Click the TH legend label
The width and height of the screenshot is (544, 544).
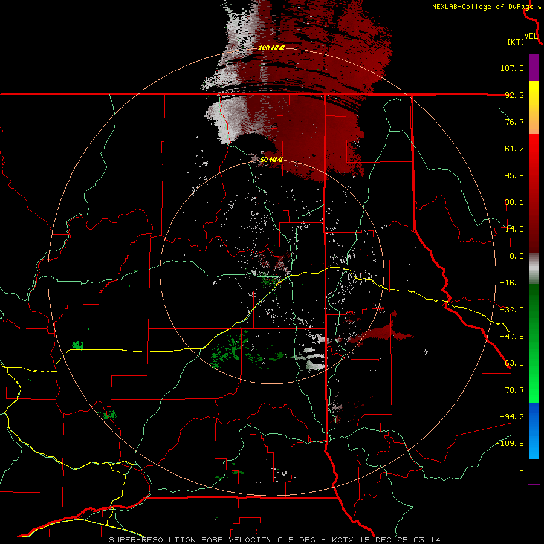(519, 471)
